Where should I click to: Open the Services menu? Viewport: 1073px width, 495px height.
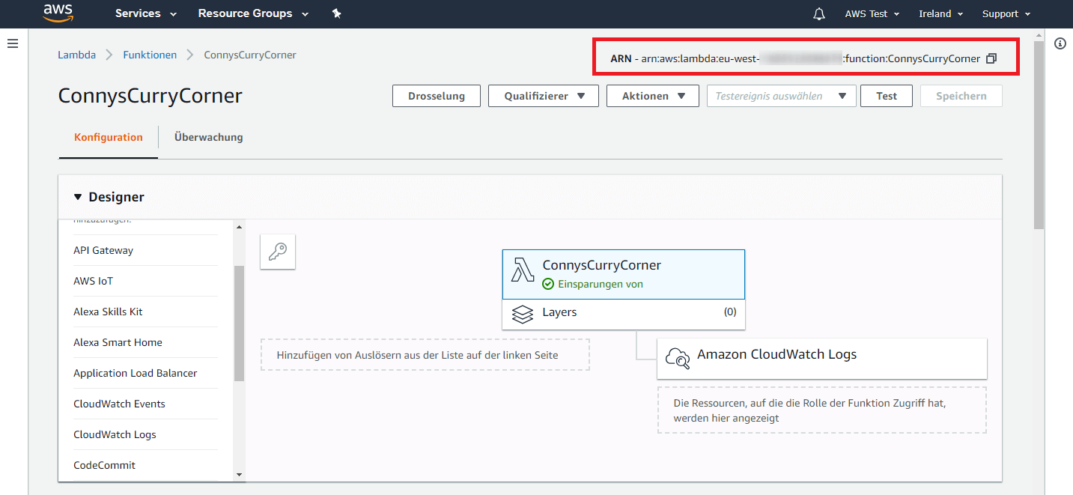(146, 13)
